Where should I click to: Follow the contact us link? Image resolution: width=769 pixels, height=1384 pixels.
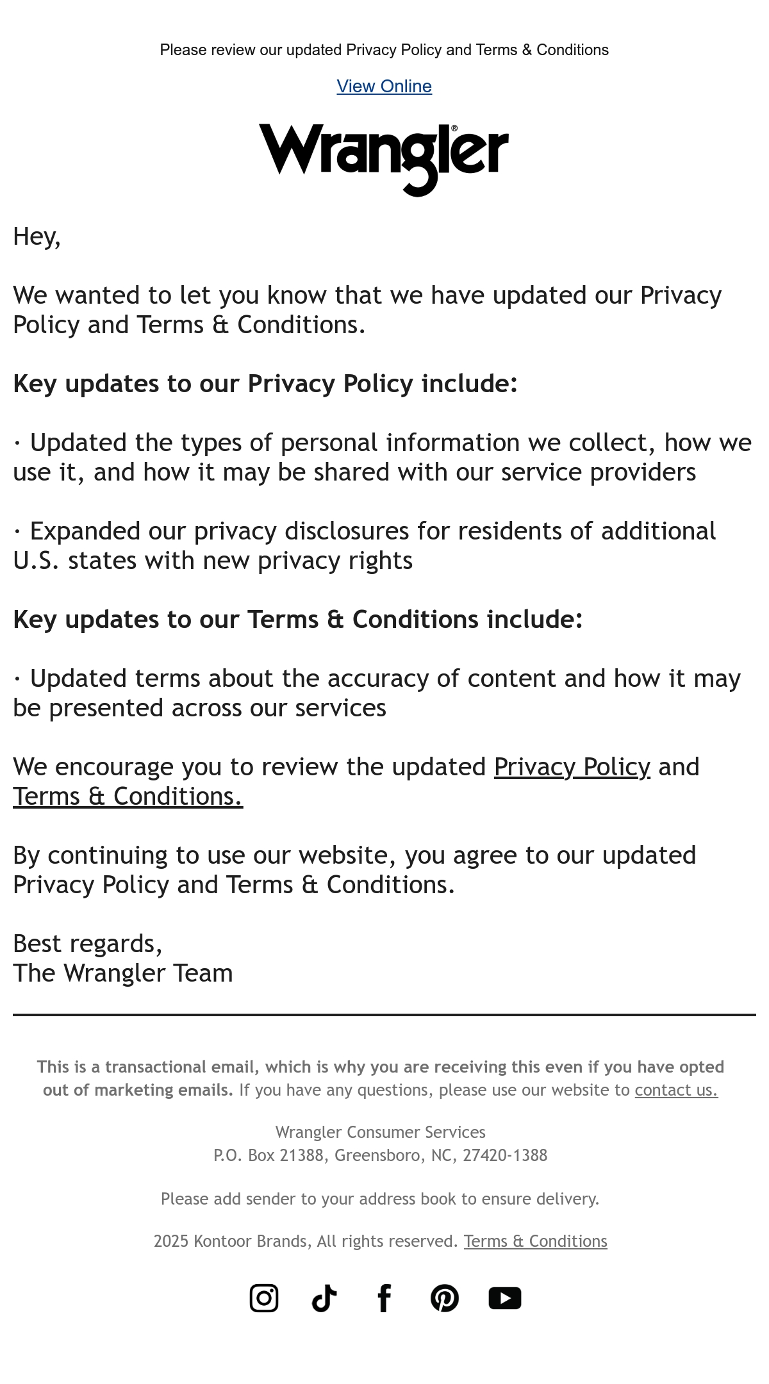click(676, 1090)
